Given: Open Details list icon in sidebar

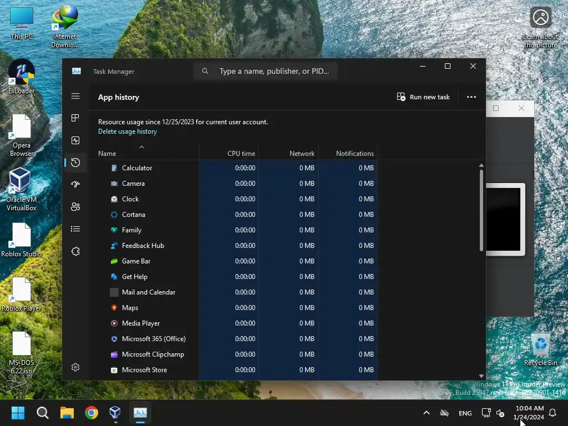Looking at the screenshot, I should point(75,229).
